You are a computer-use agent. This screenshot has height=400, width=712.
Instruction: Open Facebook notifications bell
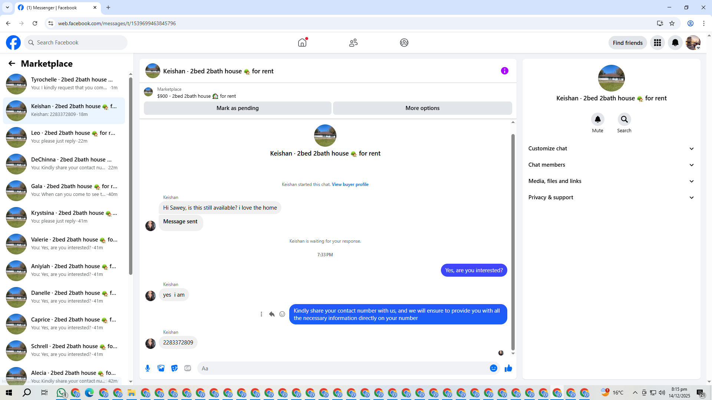tap(675, 43)
